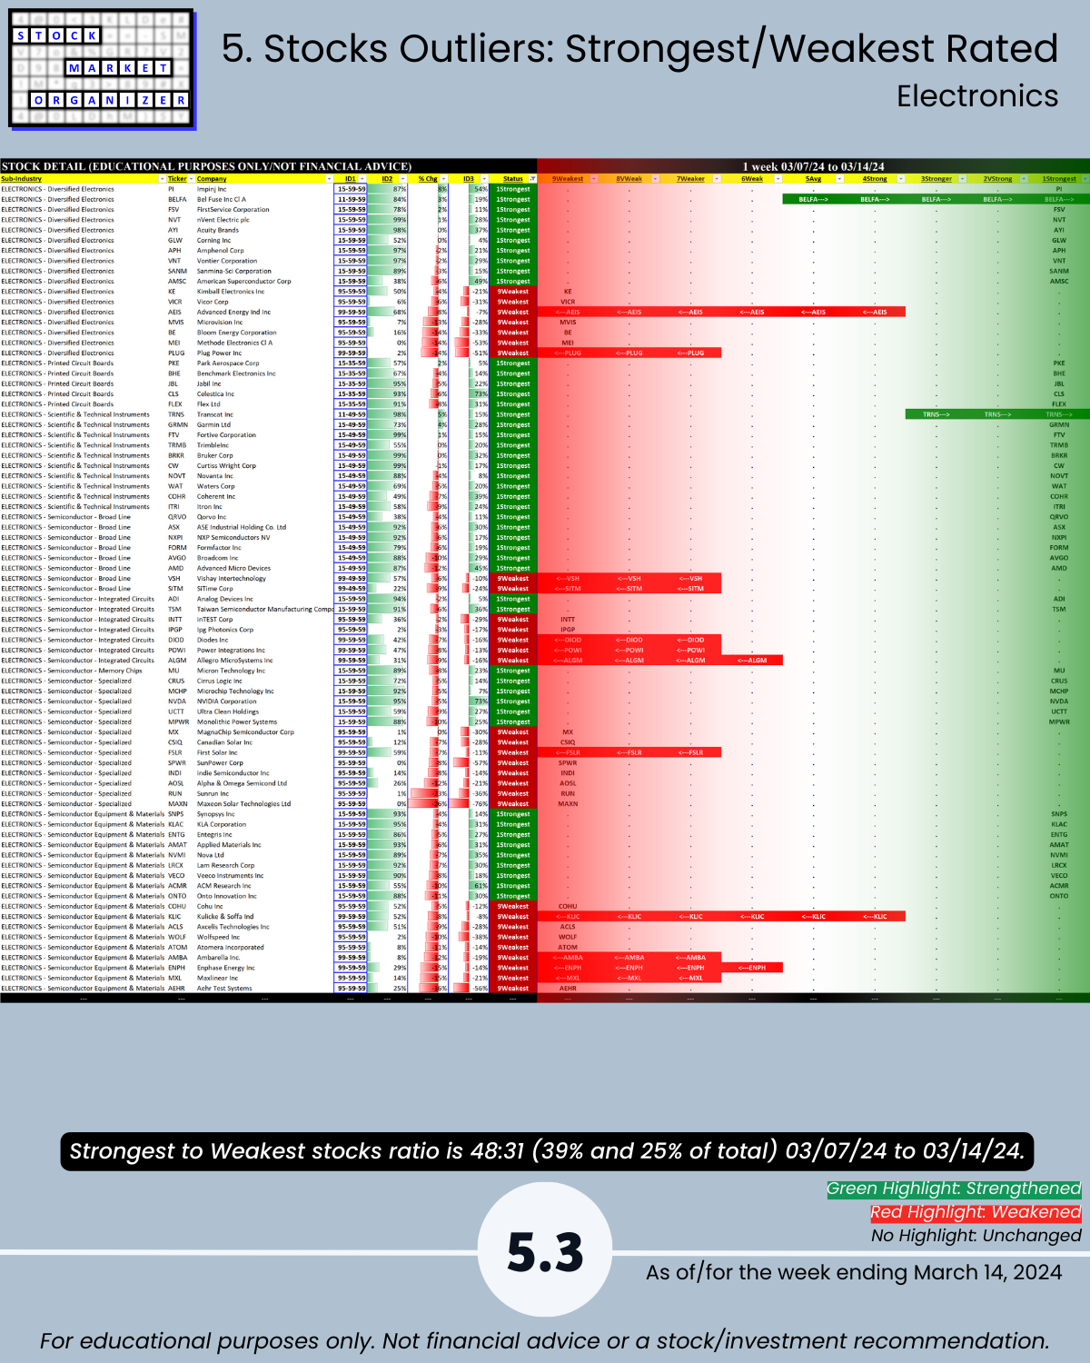Open the 6Weak column filter dropdown
1090x1363 pixels.
tap(778, 179)
